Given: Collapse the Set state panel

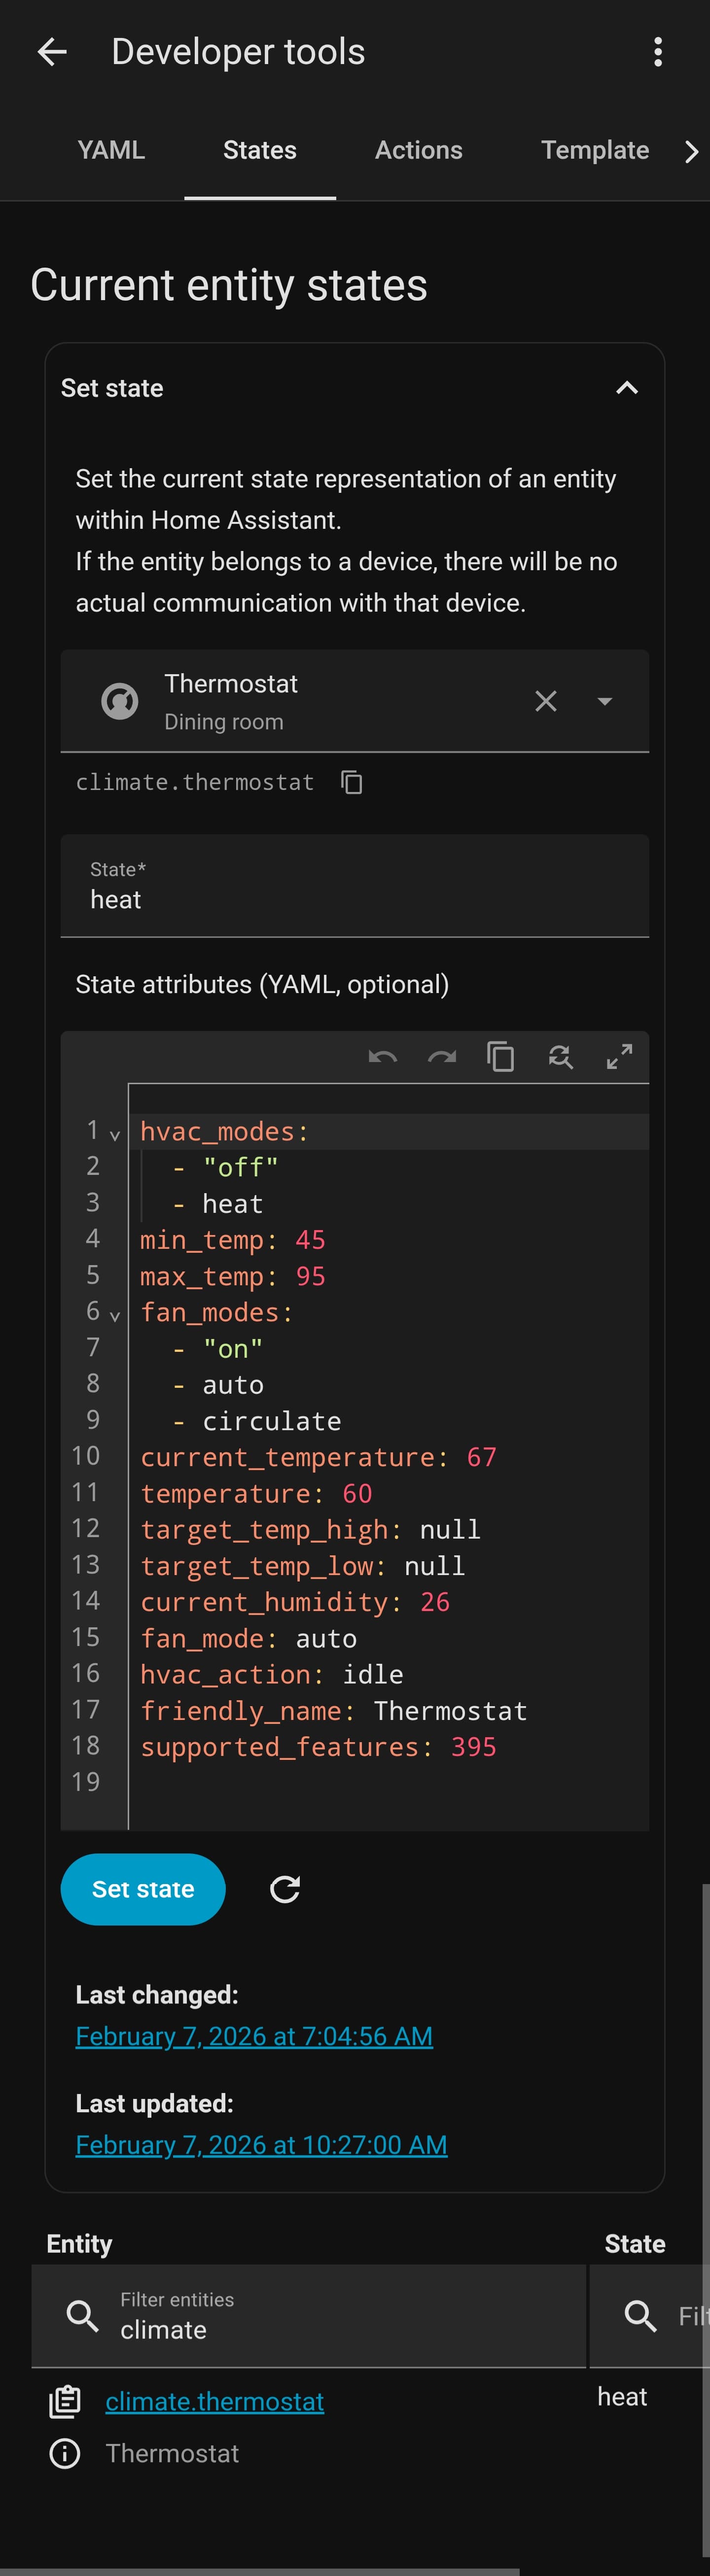Looking at the screenshot, I should pos(626,388).
